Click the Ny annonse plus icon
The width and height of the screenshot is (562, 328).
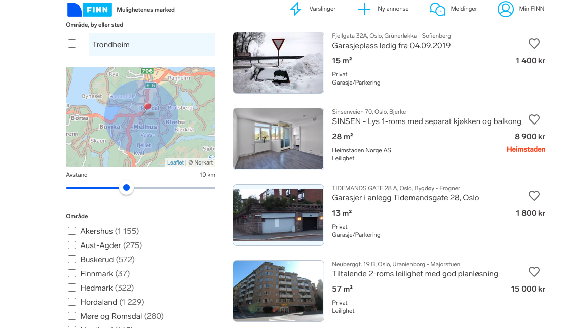pyautogui.click(x=364, y=9)
